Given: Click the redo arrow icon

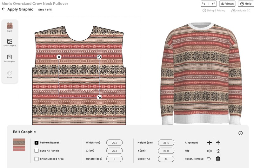Looking at the screenshot, I should pos(213,4).
